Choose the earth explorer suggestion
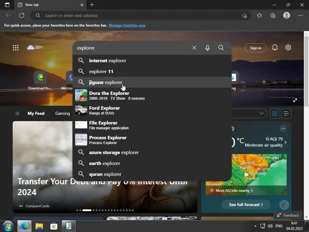Viewport: 309px width, 232px height. point(152,163)
